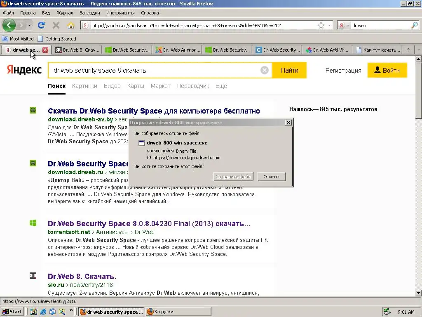Switch to the 'Как тут качать...' tab
Screen dimensions: 422x317
pyautogui.click(x=377, y=50)
